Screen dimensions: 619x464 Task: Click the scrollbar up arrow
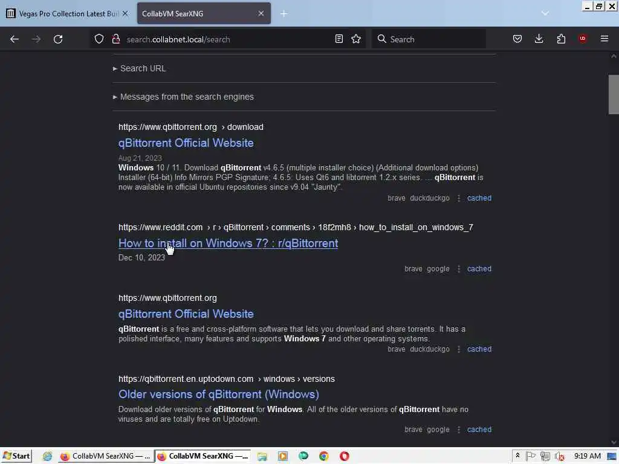[614, 56]
